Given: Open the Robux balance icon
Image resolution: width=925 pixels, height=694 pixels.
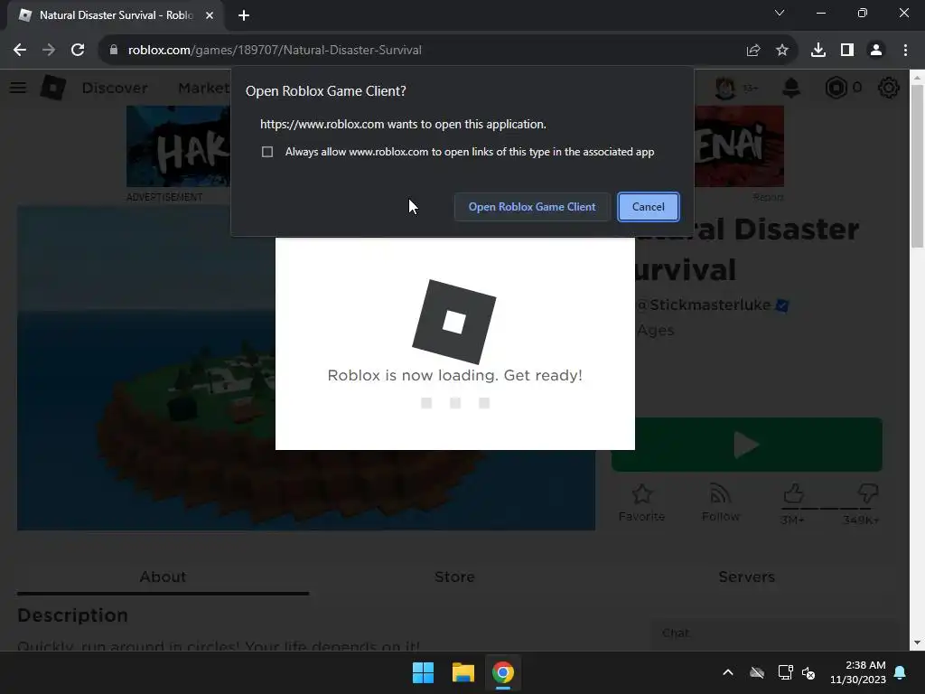Looking at the screenshot, I should tap(836, 88).
